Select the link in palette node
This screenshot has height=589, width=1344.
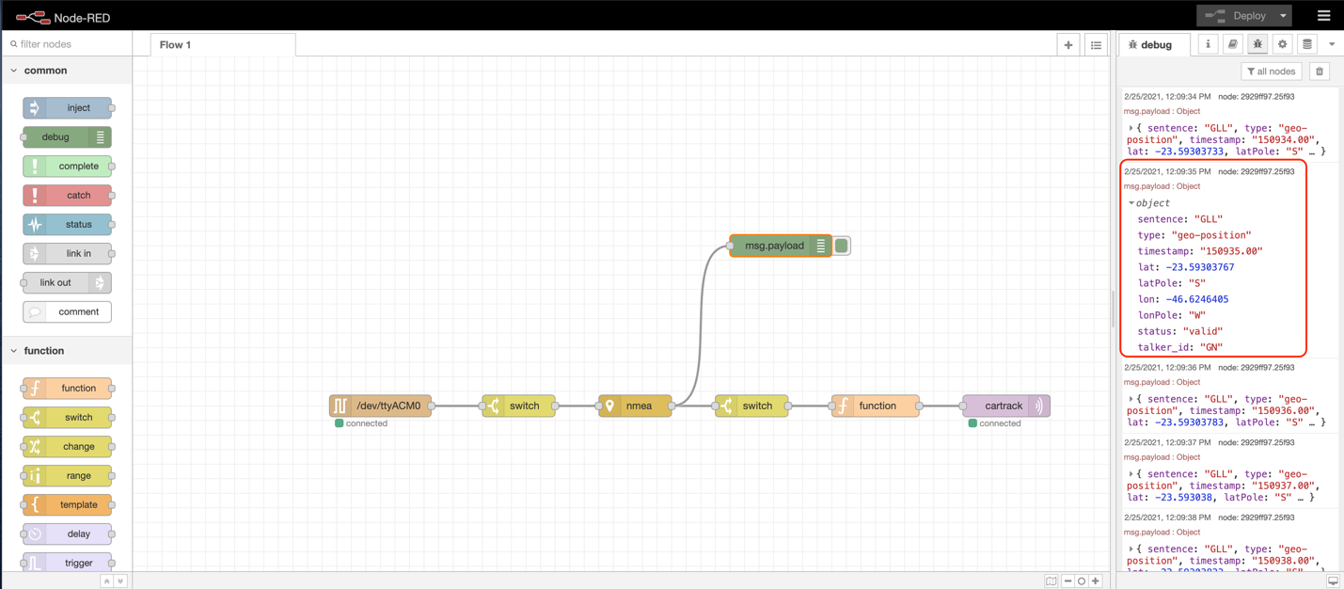point(68,253)
